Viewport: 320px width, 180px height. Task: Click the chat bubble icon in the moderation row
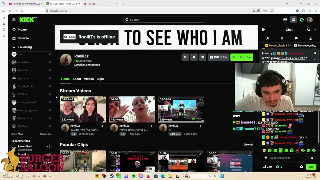point(296,38)
